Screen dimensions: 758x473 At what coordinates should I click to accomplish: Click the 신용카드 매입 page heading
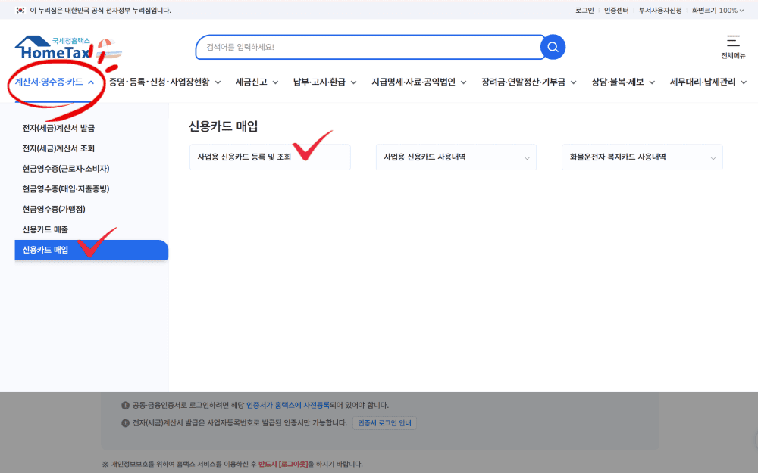tap(224, 126)
